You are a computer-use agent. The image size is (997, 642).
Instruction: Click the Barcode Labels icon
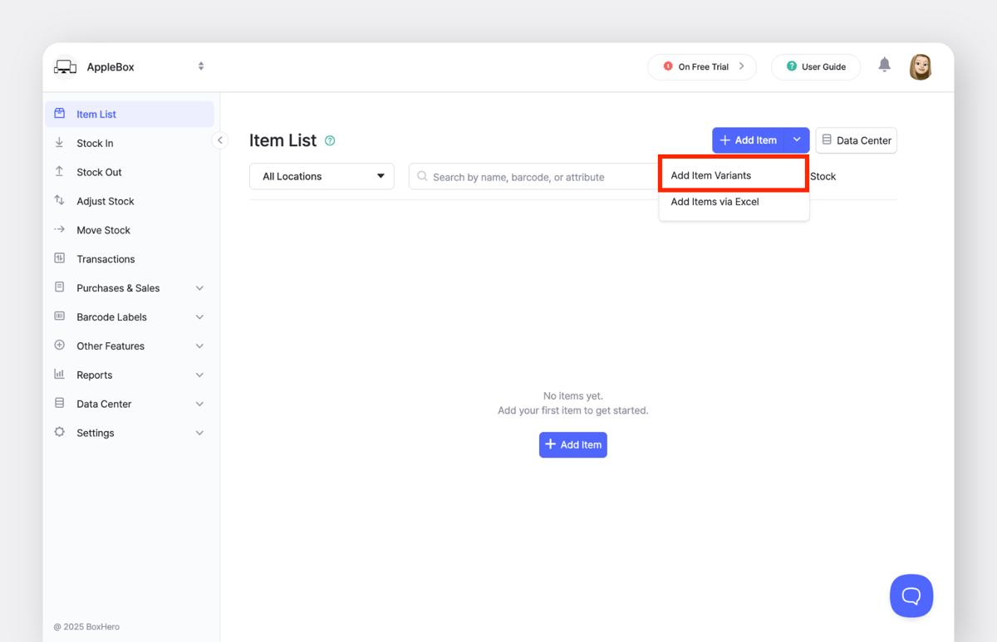(x=59, y=316)
